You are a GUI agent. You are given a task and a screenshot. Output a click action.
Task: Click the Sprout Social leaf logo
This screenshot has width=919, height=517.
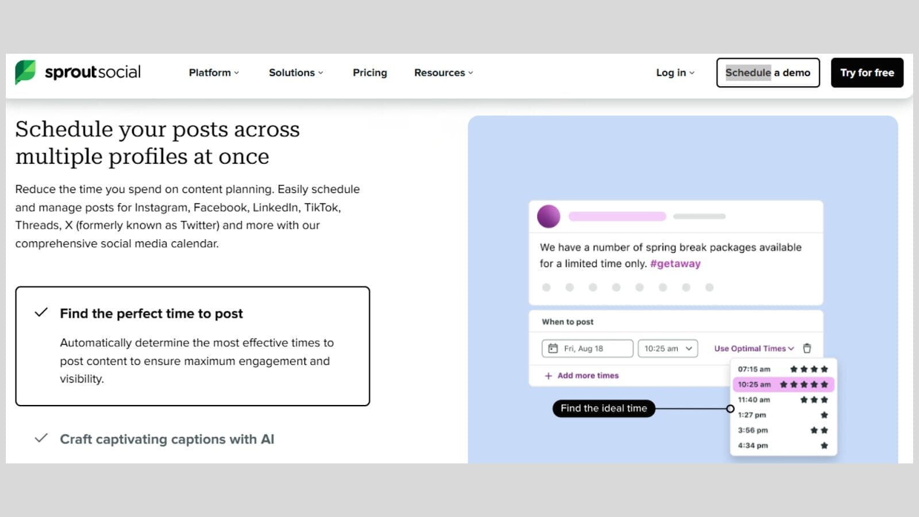(25, 72)
